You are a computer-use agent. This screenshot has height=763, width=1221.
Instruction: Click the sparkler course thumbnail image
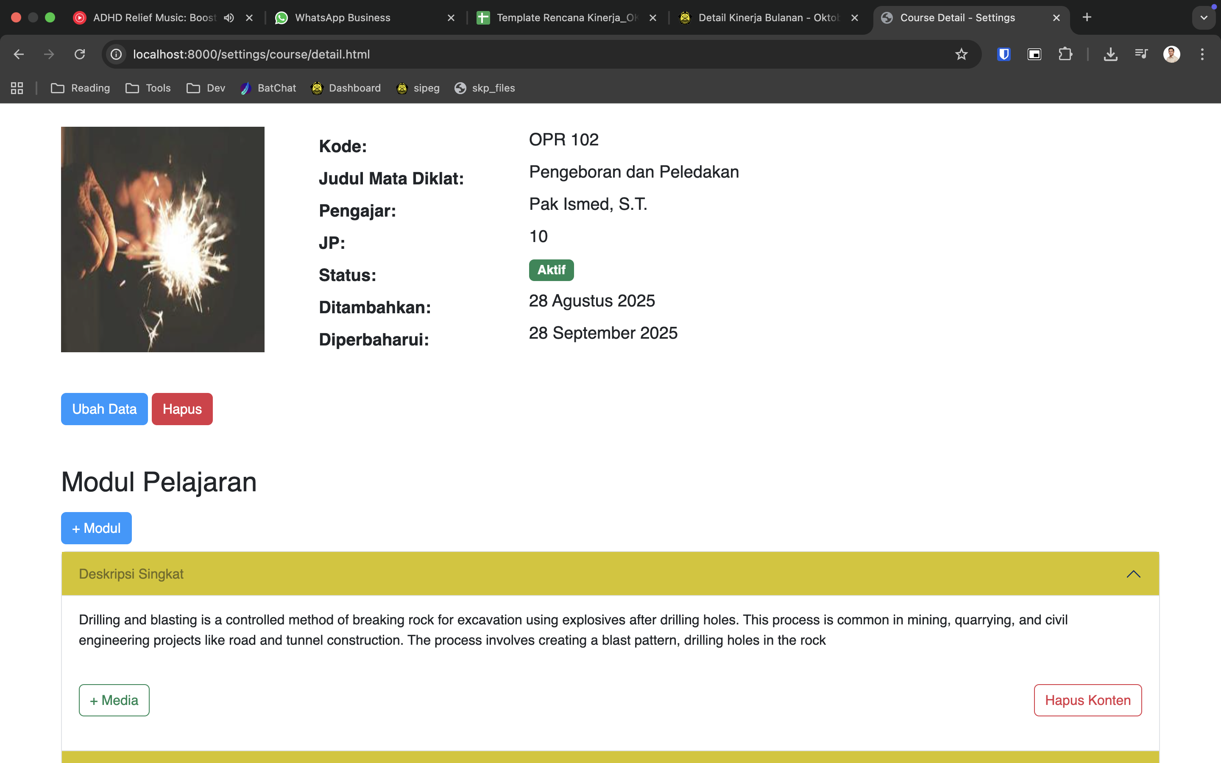[162, 239]
